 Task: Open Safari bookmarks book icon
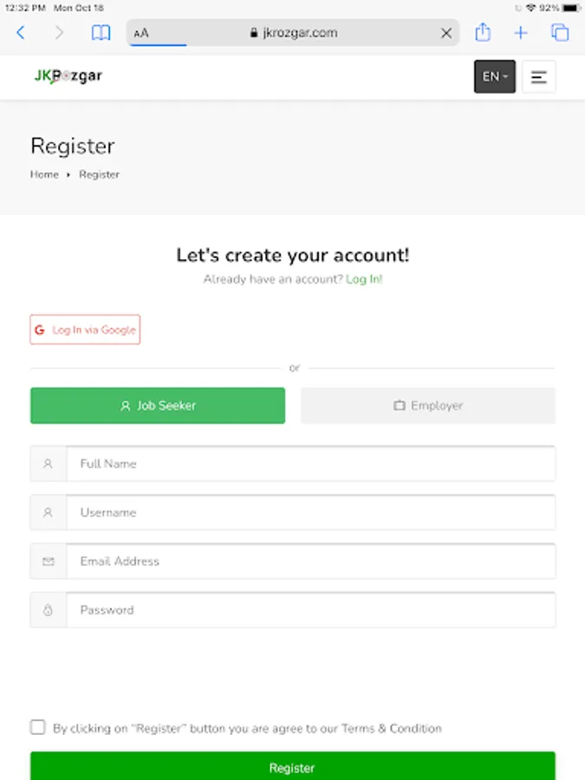(x=101, y=33)
